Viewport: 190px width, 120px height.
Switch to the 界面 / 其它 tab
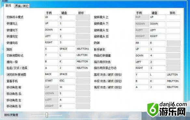click(x=22, y=6)
